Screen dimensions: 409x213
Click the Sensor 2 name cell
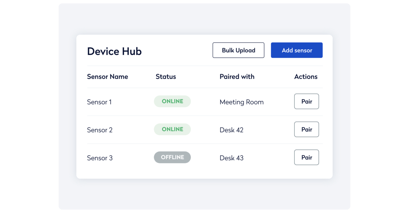click(100, 130)
